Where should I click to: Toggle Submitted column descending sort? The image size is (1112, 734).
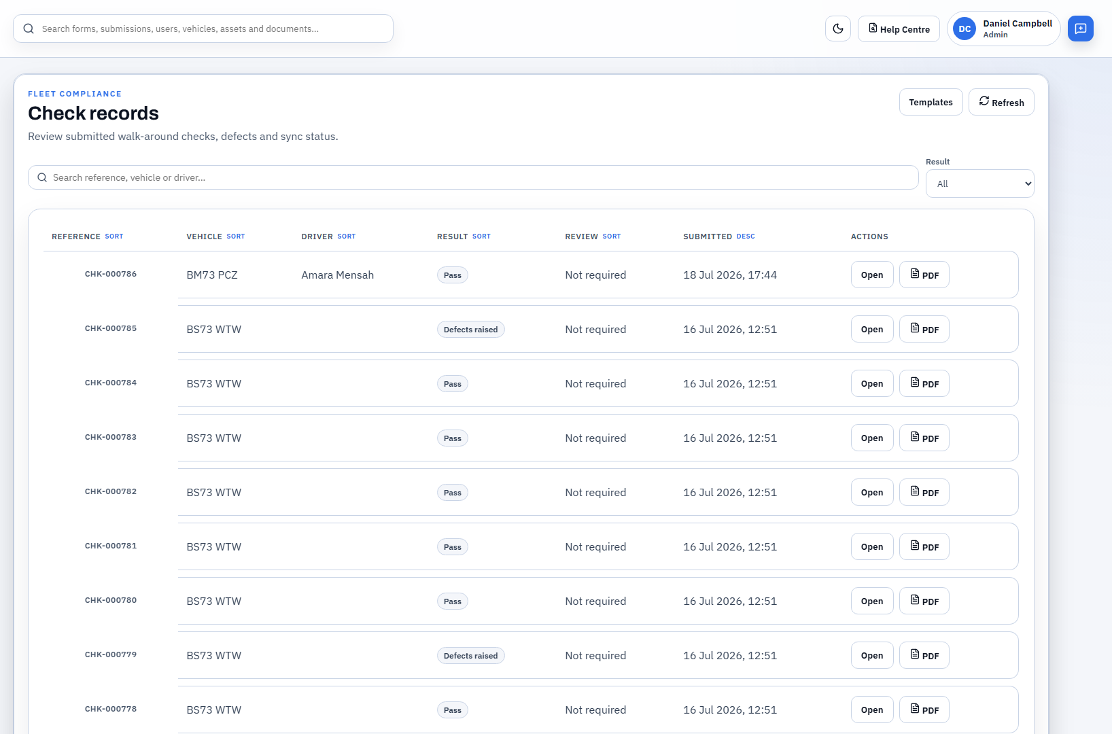746,237
